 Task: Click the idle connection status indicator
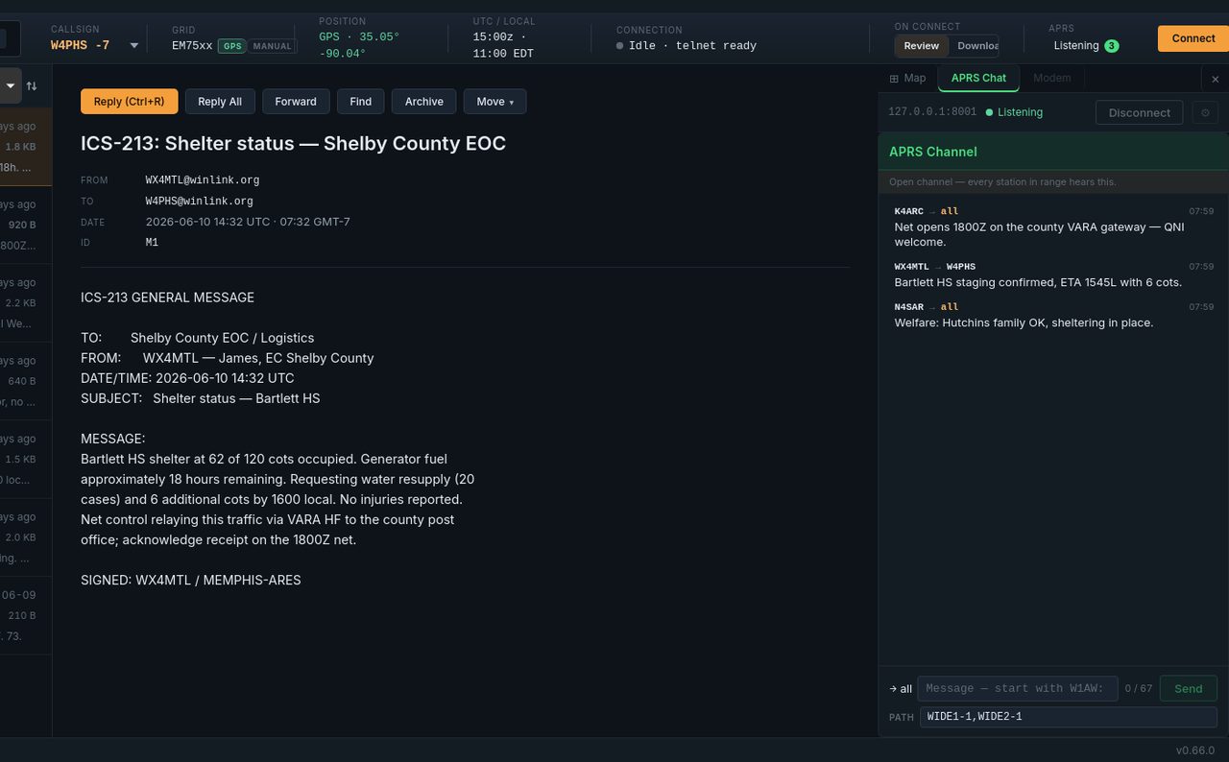619,46
